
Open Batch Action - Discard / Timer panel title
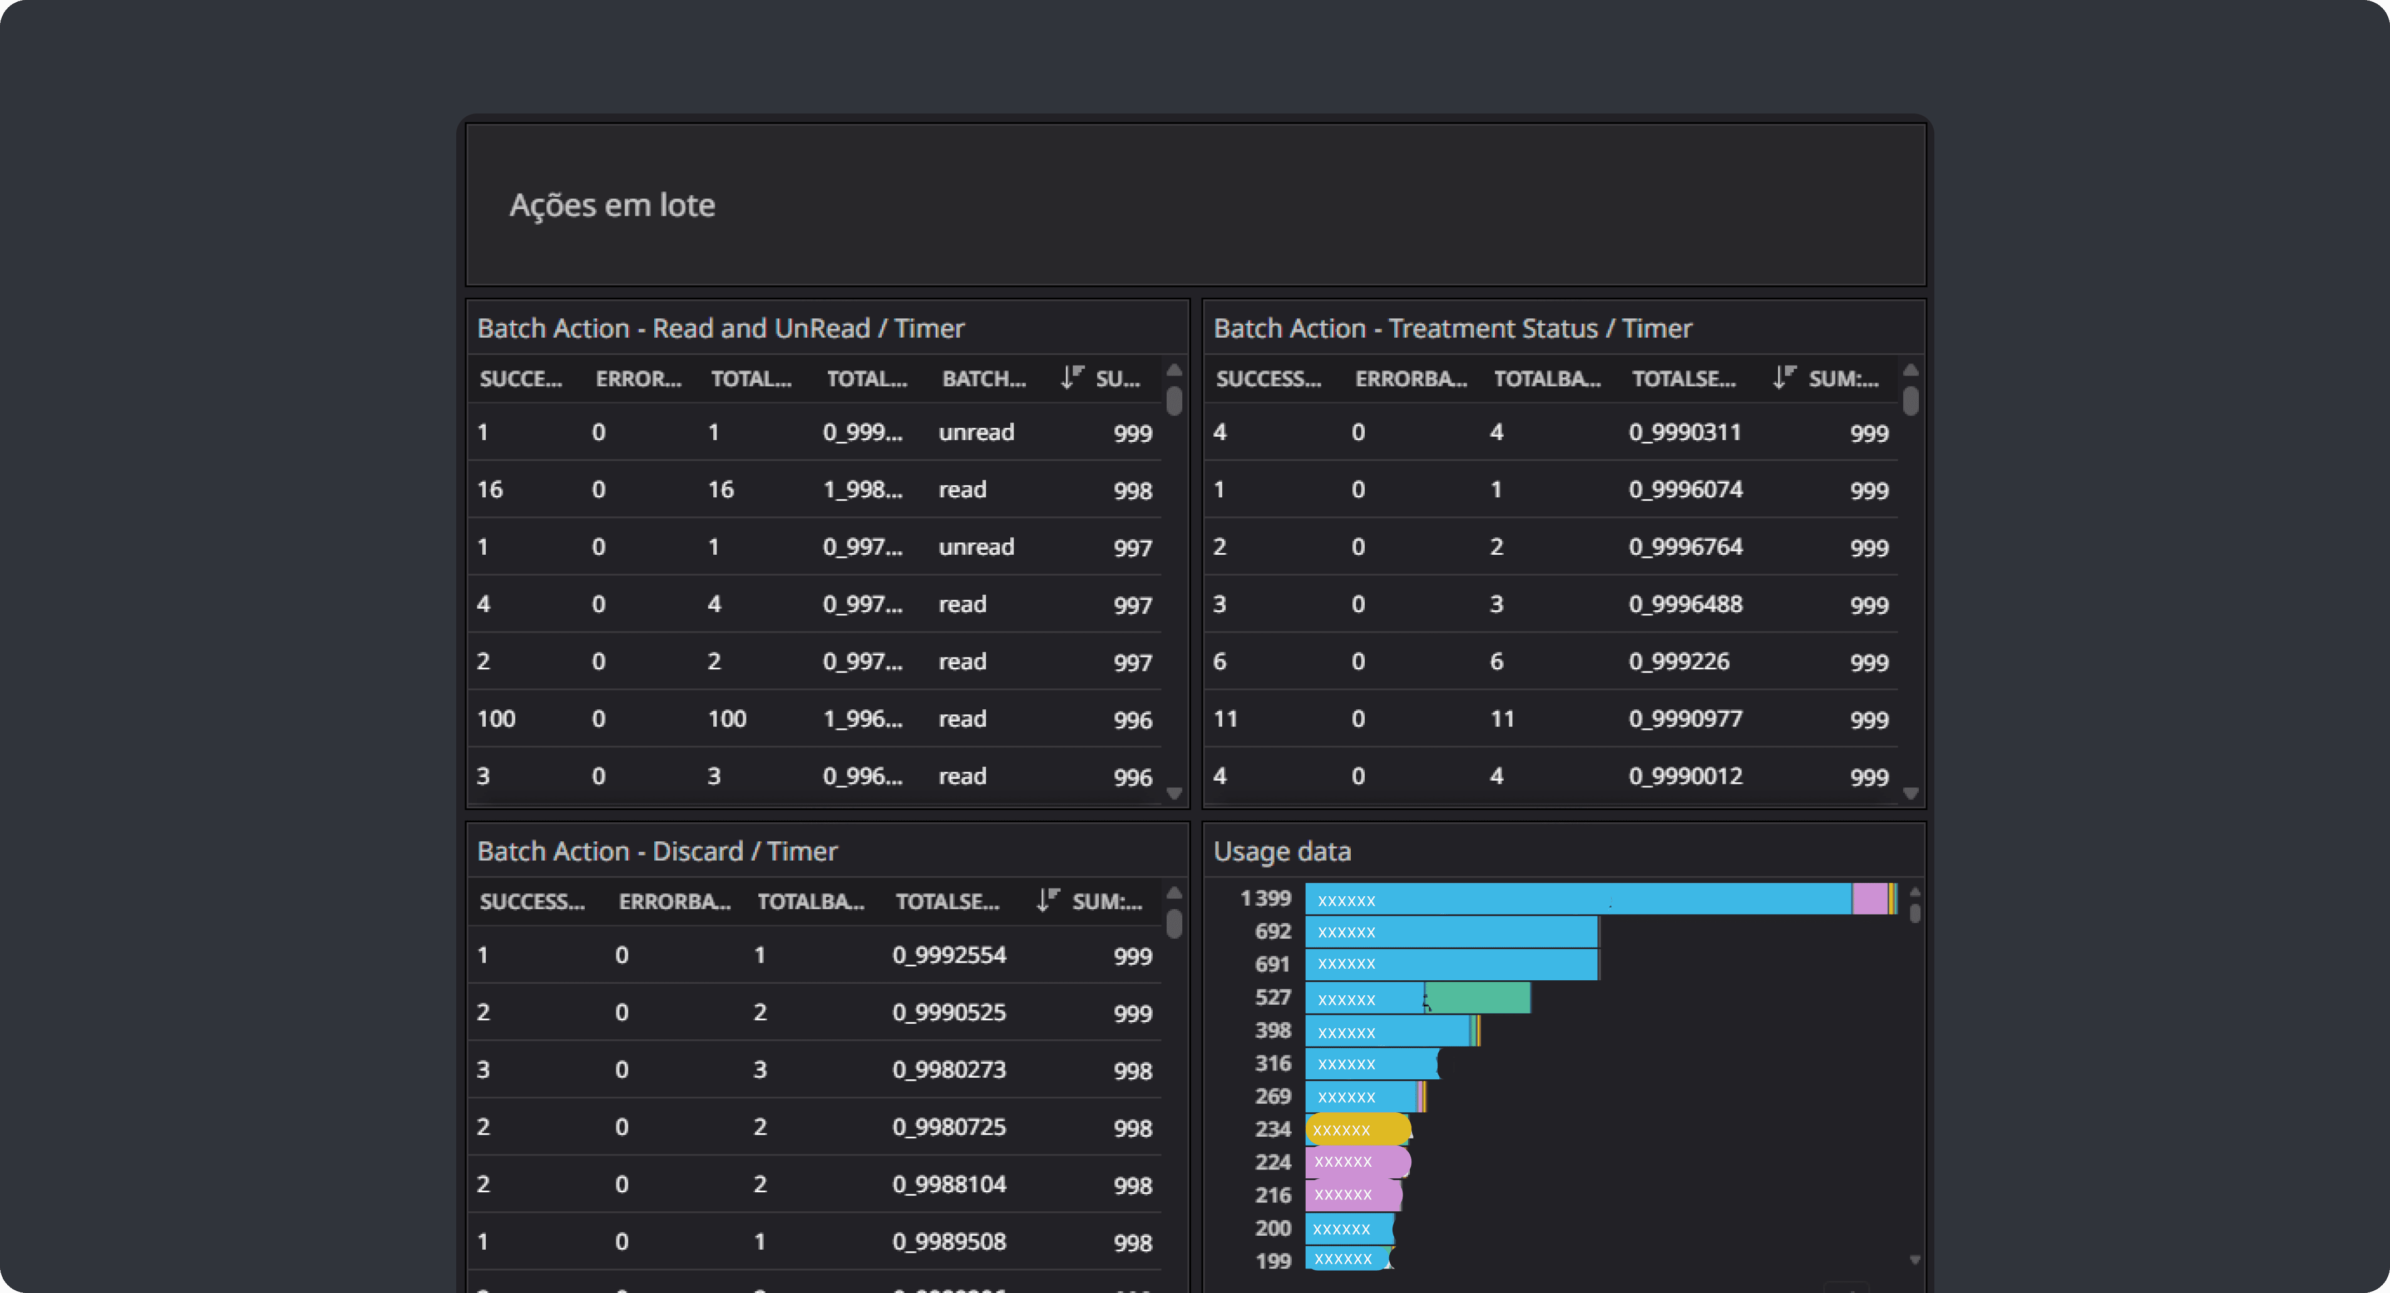point(657,851)
